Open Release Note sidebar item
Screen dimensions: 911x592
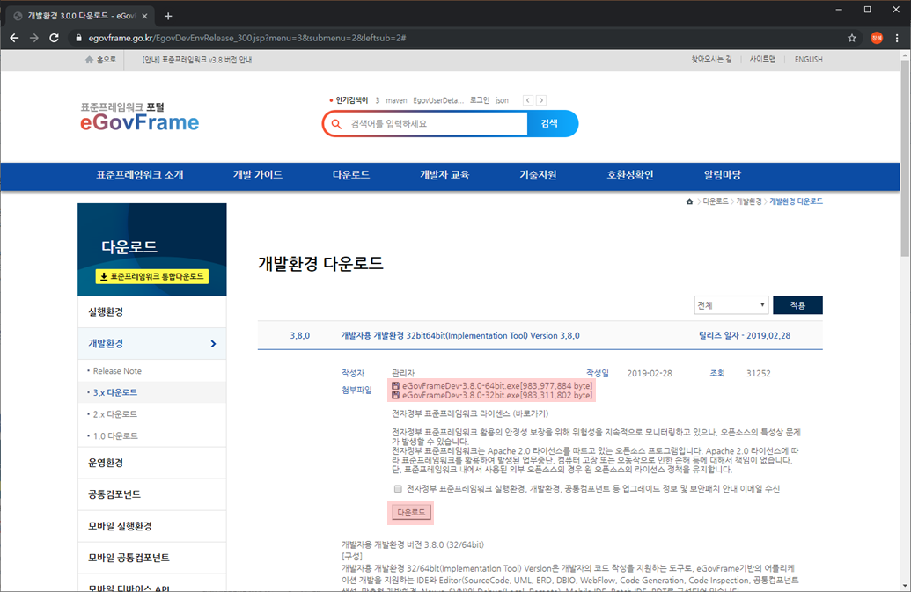coord(117,371)
